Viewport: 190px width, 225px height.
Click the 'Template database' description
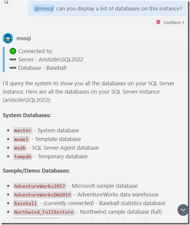58,139
